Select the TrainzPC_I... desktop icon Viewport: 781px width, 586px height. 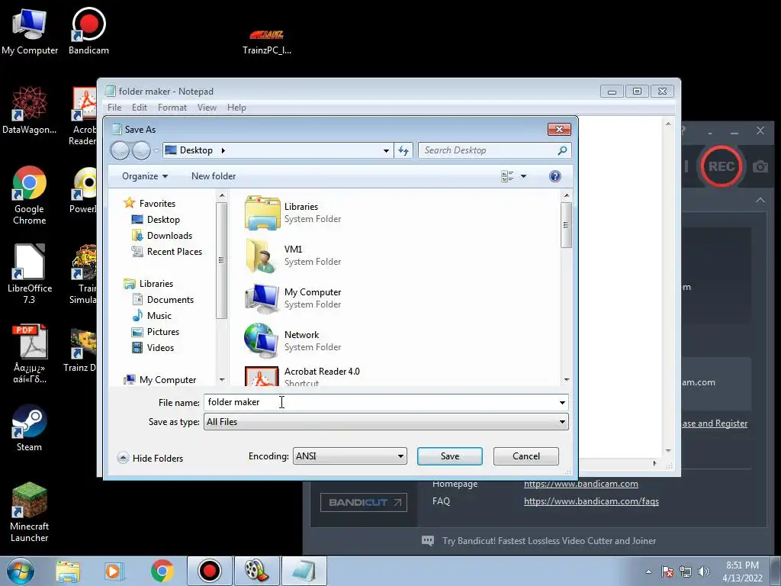coord(267,41)
